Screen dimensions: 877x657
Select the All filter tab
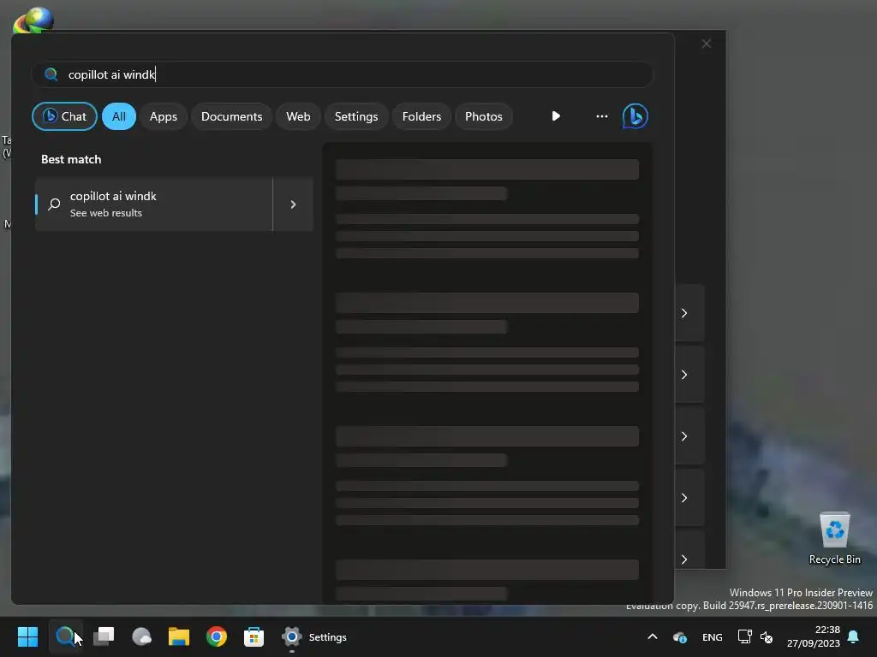click(118, 116)
